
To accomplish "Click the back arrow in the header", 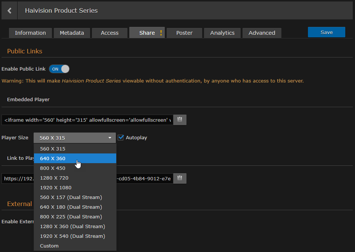I will coord(9,10).
